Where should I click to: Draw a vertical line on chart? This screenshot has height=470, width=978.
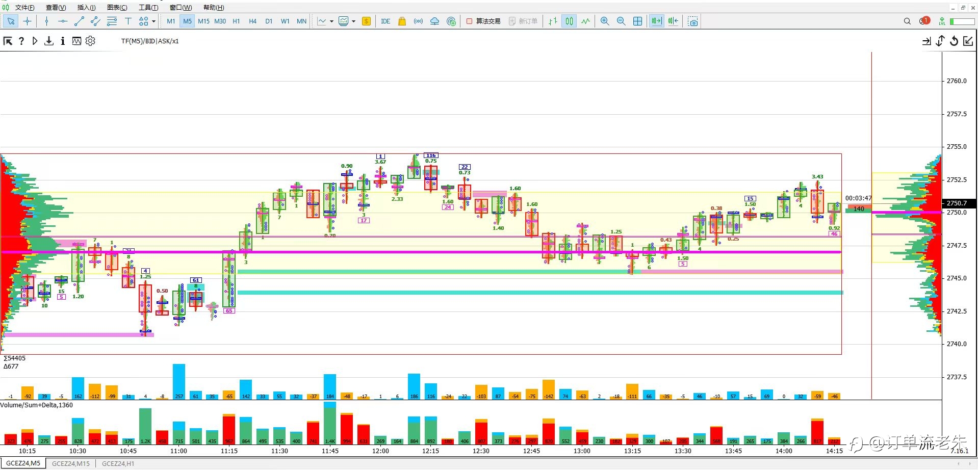(46, 21)
